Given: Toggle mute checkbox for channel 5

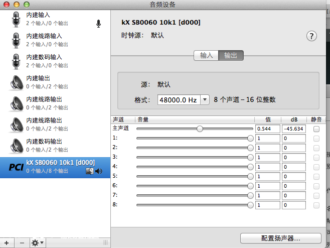Looking at the screenshot, I should 316,177.
